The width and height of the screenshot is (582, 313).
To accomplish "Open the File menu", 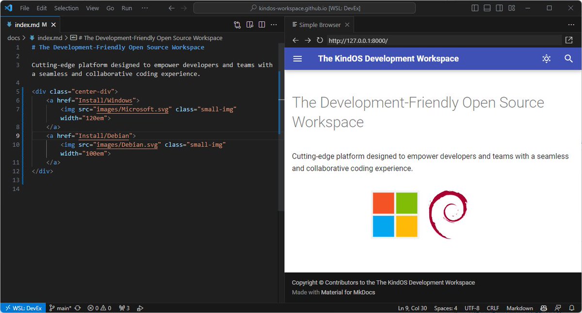I will tap(25, 8).
